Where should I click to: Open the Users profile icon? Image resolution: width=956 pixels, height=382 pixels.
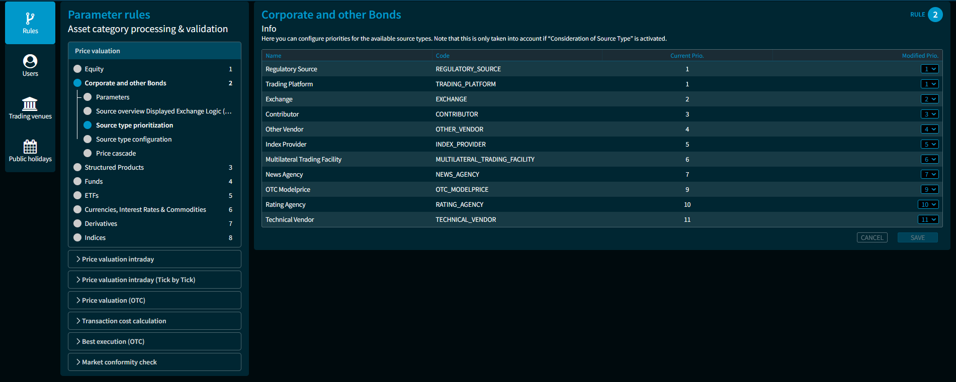click(30, 61)
